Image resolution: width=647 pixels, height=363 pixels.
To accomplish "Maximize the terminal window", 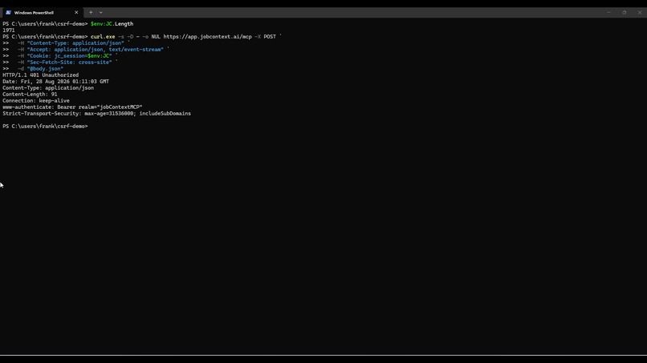I will [625, 12].
